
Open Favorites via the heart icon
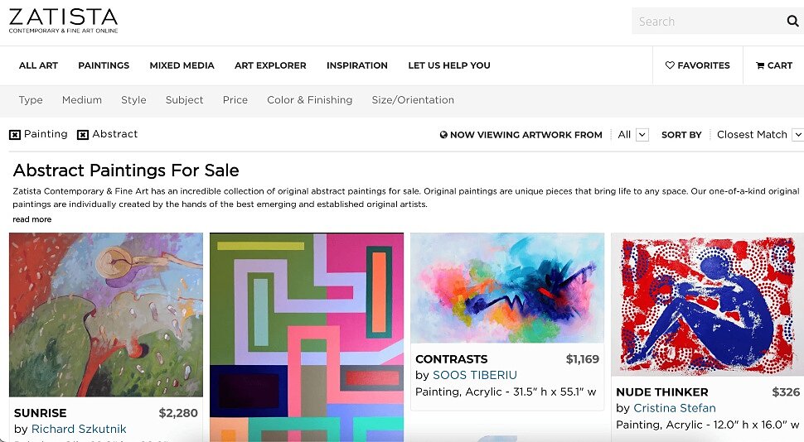(670, 65)
